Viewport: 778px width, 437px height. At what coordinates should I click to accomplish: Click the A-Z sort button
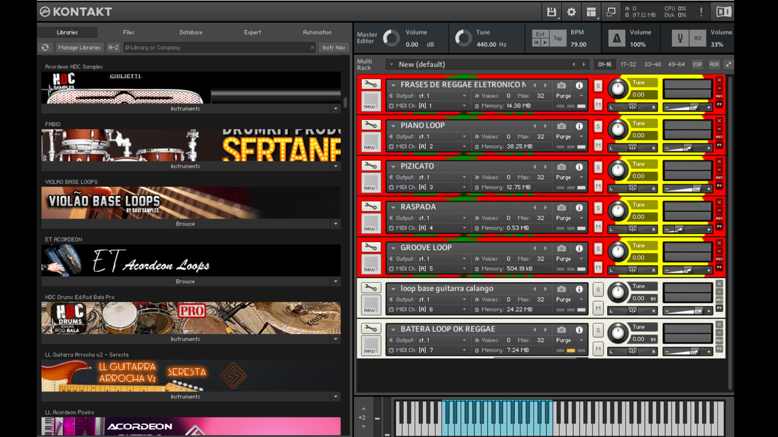tap(113, 47)
